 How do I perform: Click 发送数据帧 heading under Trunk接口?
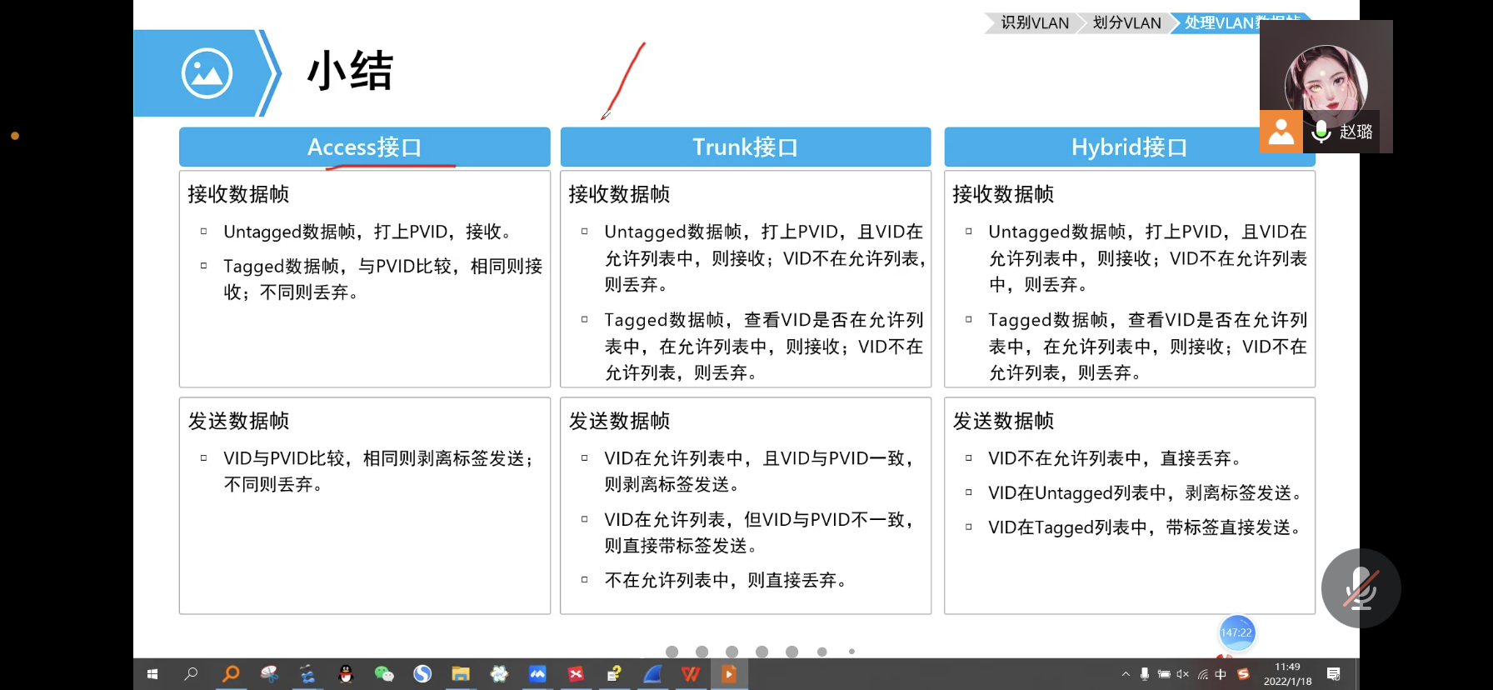(619, 421)
